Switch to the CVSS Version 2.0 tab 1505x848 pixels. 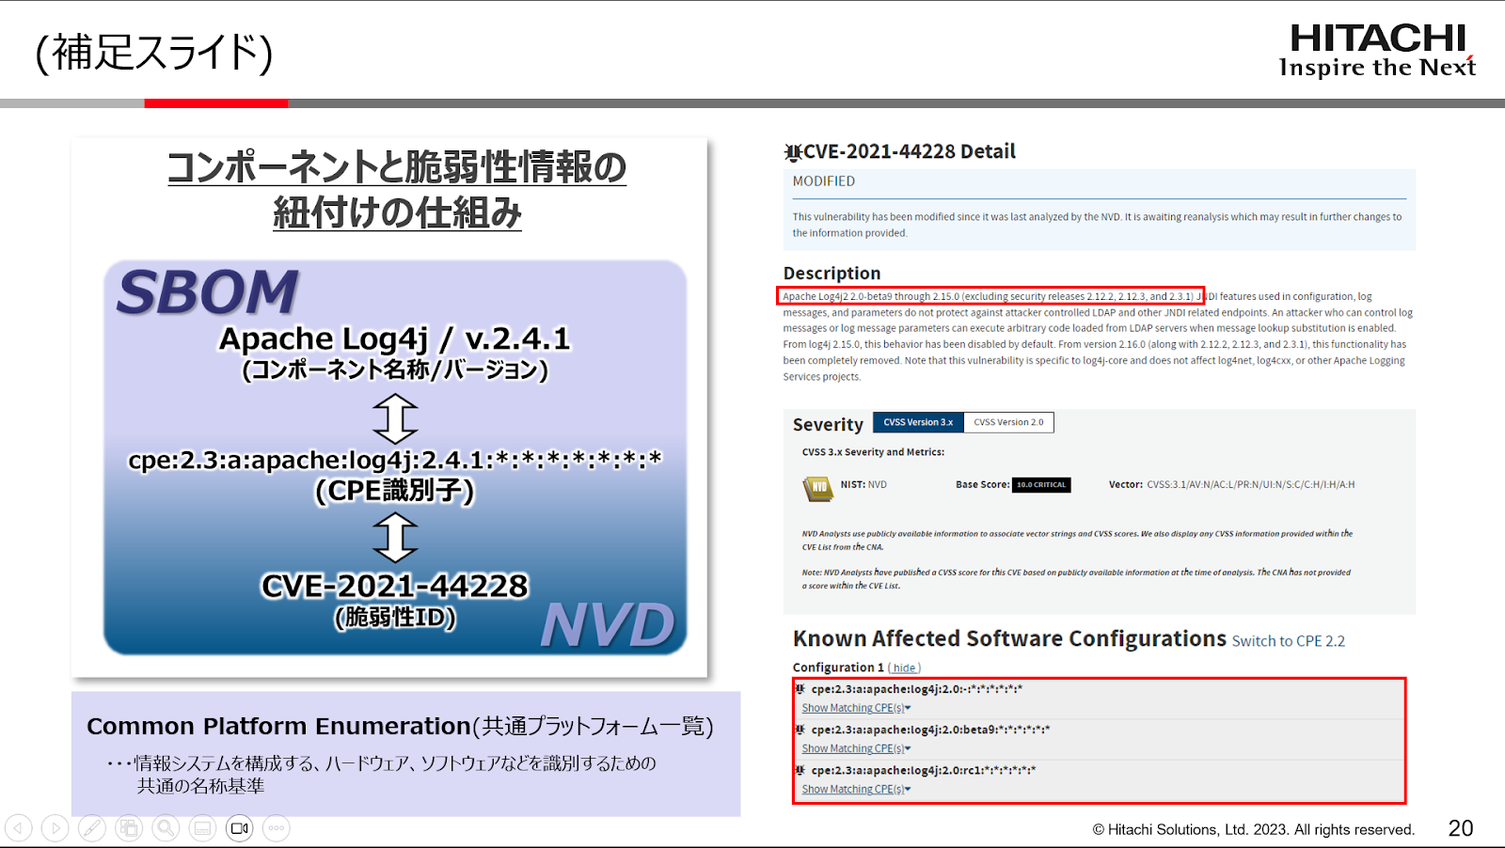(x=1008, y=422)
